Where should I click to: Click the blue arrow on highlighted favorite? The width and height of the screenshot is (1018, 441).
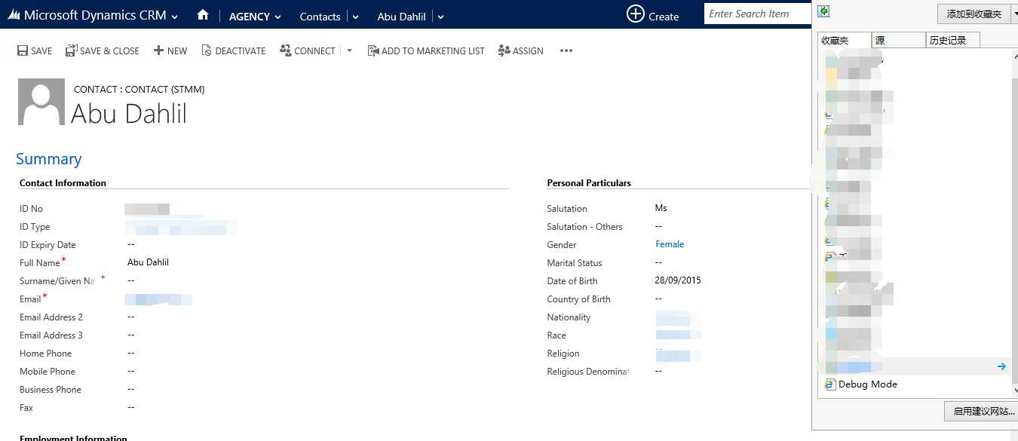(1001, 366)
